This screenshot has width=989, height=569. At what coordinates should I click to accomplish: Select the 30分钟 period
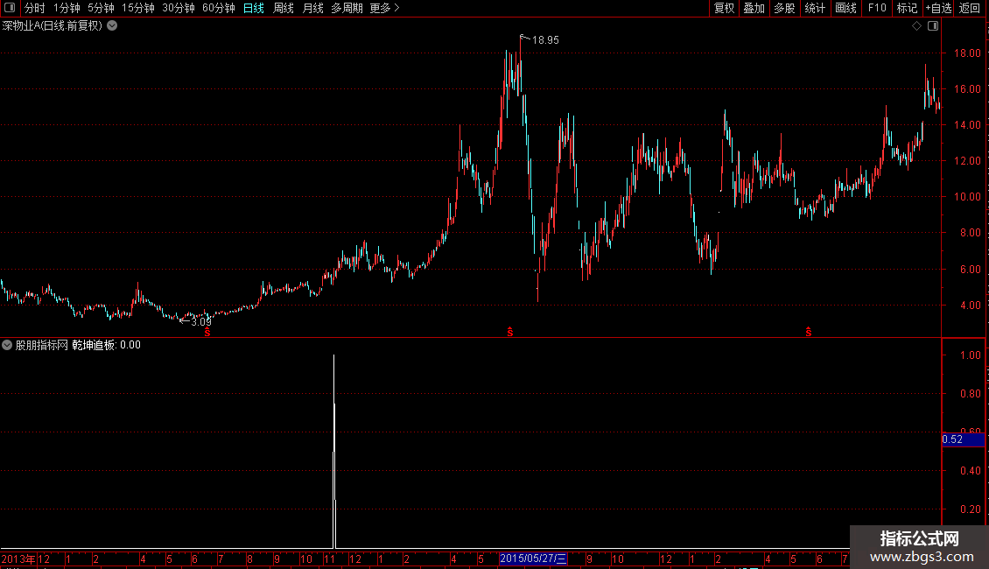click(x=179, y=8)
